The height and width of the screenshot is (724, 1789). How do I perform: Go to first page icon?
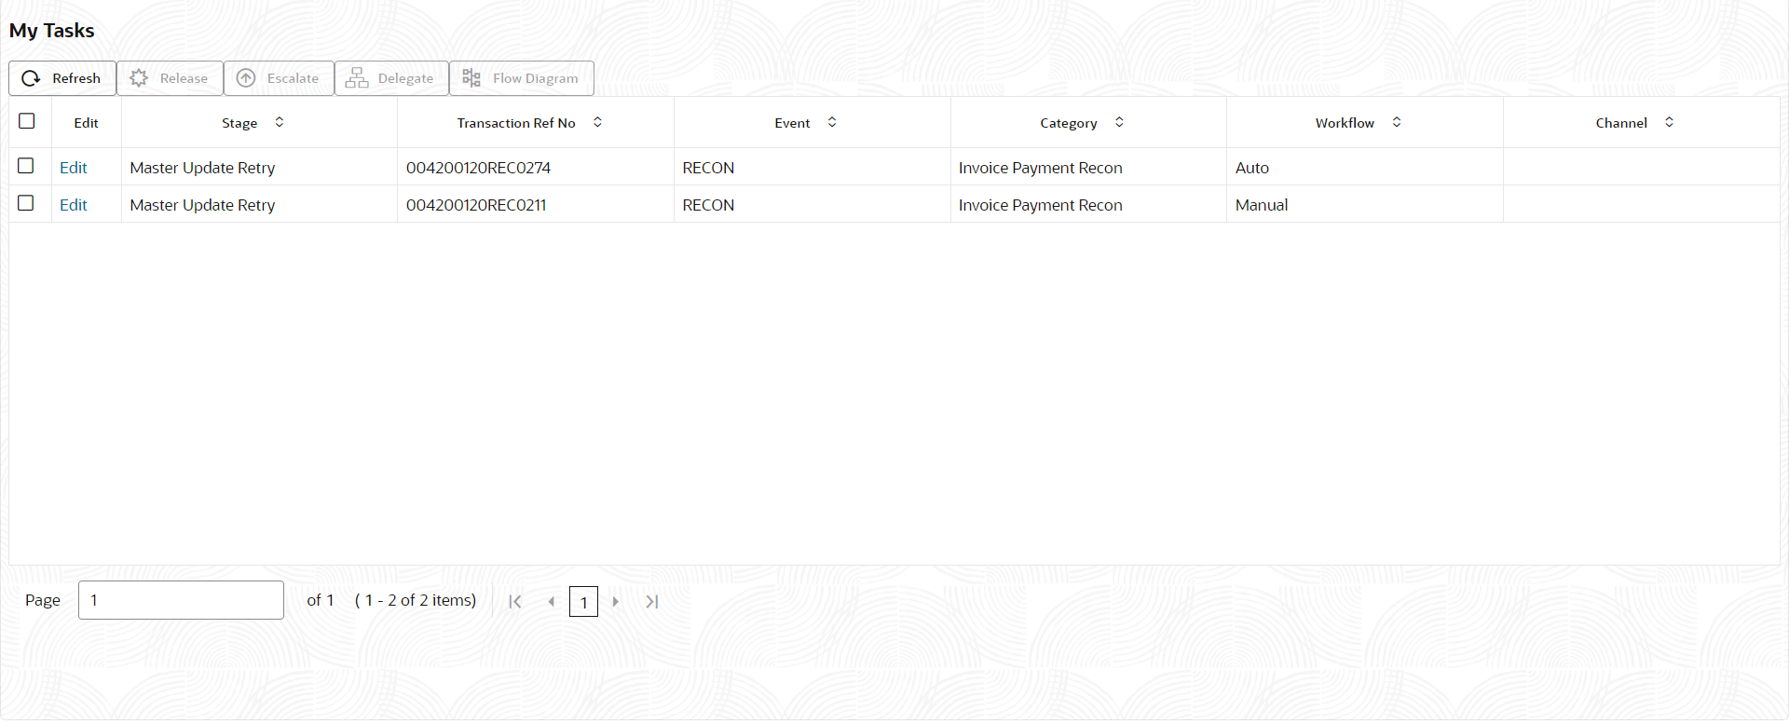tap(515, 602)
